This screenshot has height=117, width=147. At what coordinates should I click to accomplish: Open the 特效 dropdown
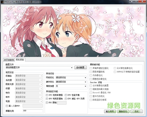pos(29,93)
